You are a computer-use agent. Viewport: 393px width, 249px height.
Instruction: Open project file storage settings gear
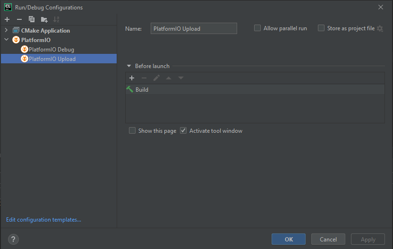[x=380, y=29]
